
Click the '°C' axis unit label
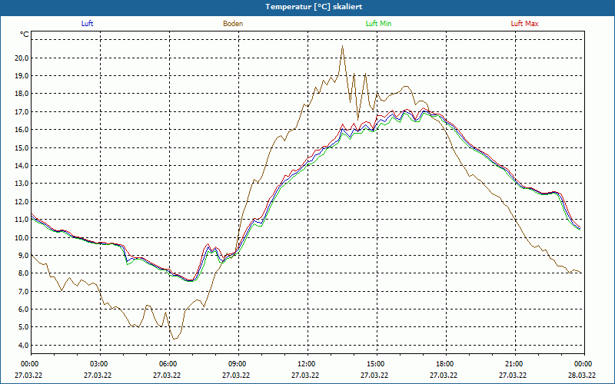click(x=24, y=35)
